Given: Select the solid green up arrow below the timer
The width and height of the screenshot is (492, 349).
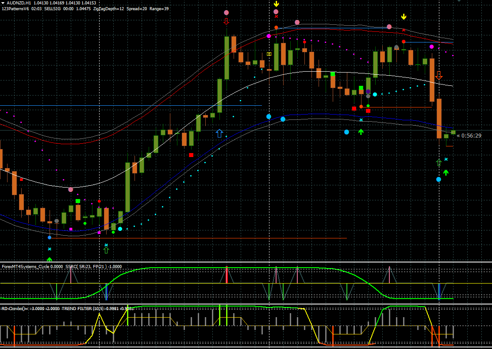Looking at the screenshot, I should coord(446,173).
